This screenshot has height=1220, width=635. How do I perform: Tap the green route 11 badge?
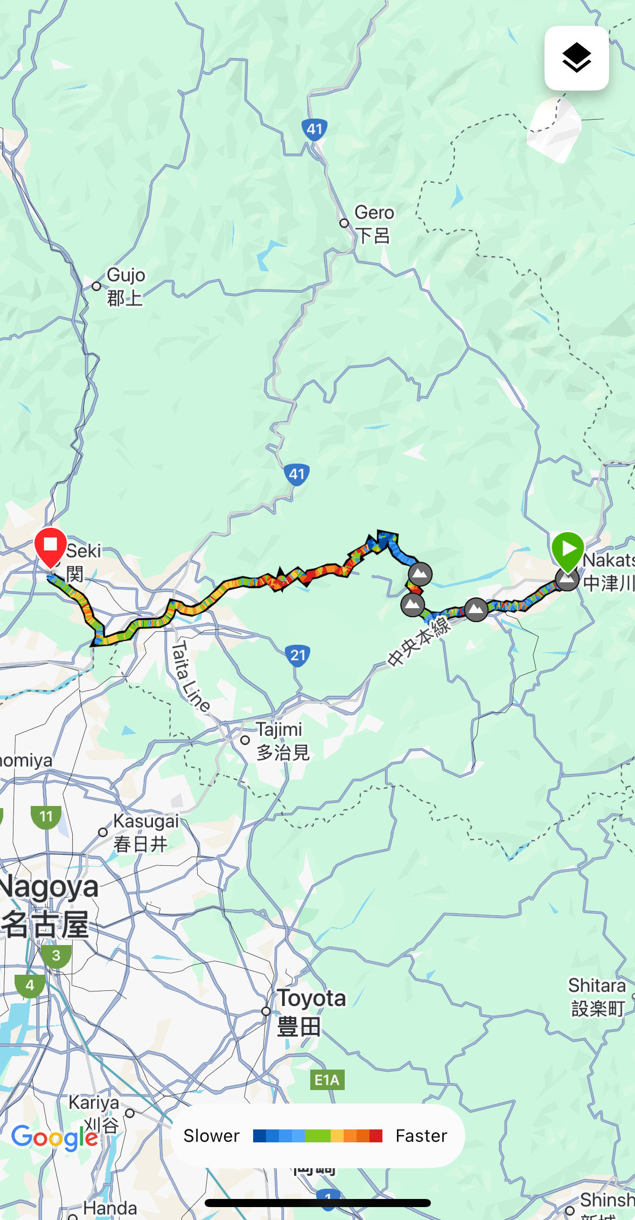coord(46,817)
